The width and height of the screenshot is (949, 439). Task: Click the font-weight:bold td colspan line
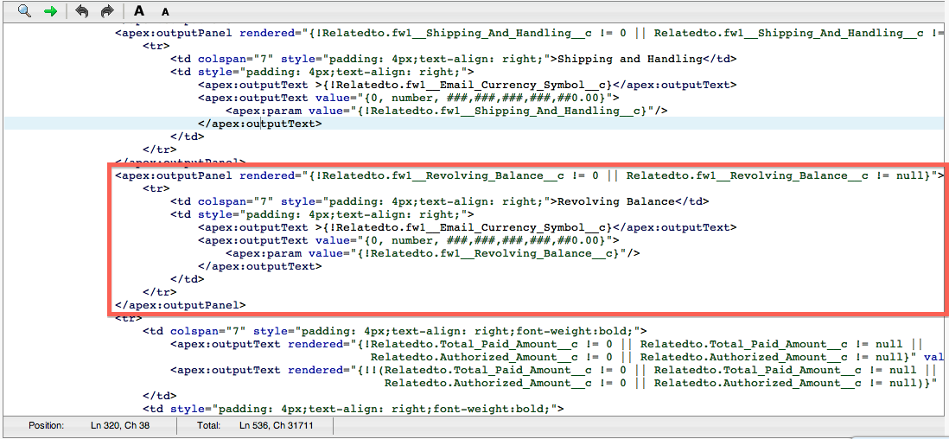click(395, 331)
